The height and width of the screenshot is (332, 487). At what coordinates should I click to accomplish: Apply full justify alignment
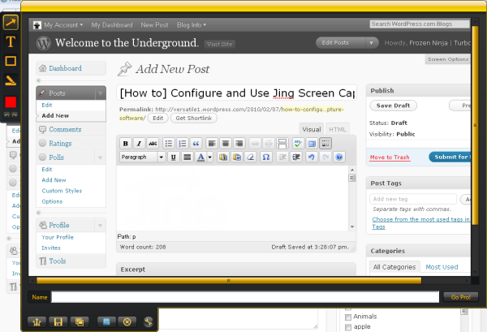[187, 157]
